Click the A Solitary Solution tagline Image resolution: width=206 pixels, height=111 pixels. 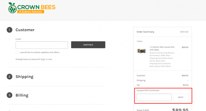(31, 12)
